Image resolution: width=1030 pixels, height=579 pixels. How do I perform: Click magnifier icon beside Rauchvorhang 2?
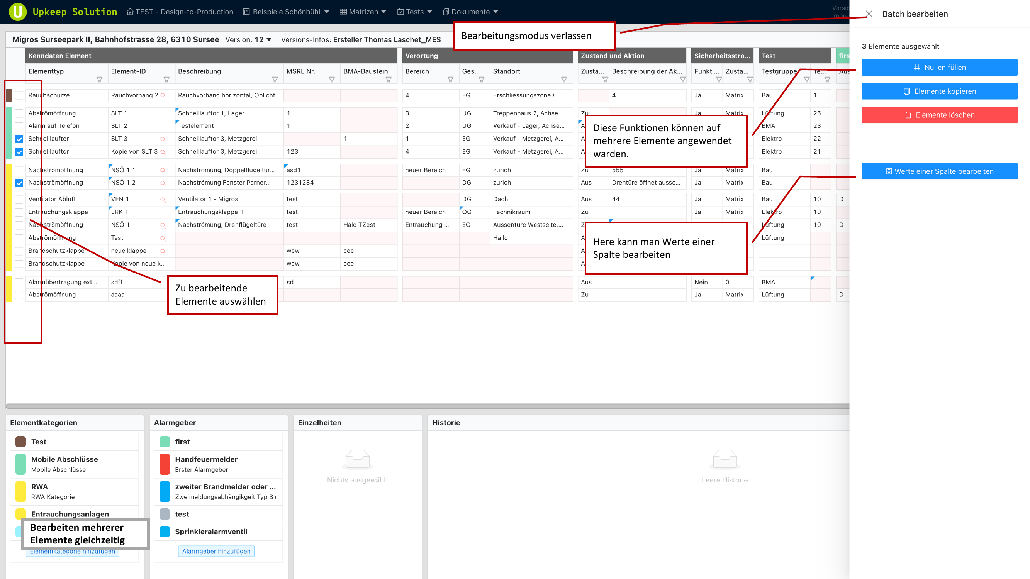pos(163,95)
